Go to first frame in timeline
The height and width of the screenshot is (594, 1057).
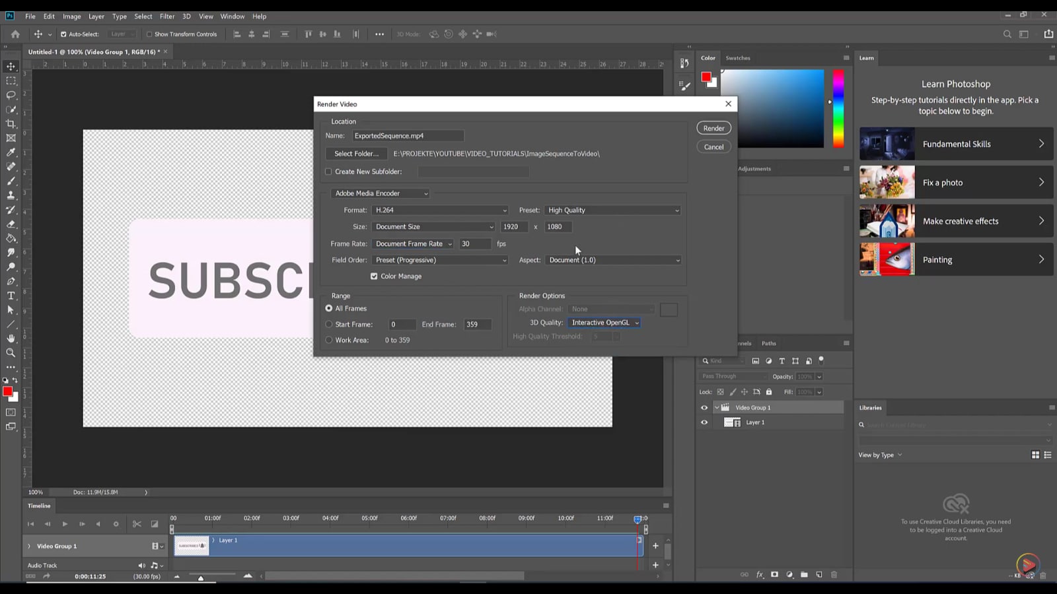point(30,524)
